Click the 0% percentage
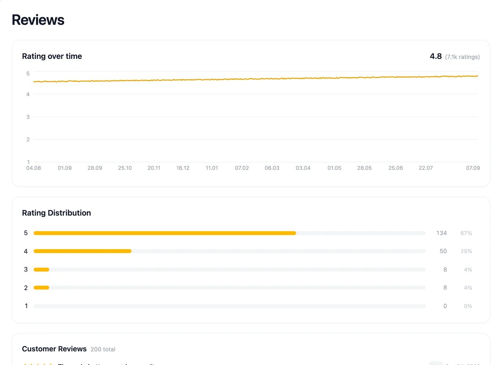This screenshot has width=504, height=365. tap(468, 306)
